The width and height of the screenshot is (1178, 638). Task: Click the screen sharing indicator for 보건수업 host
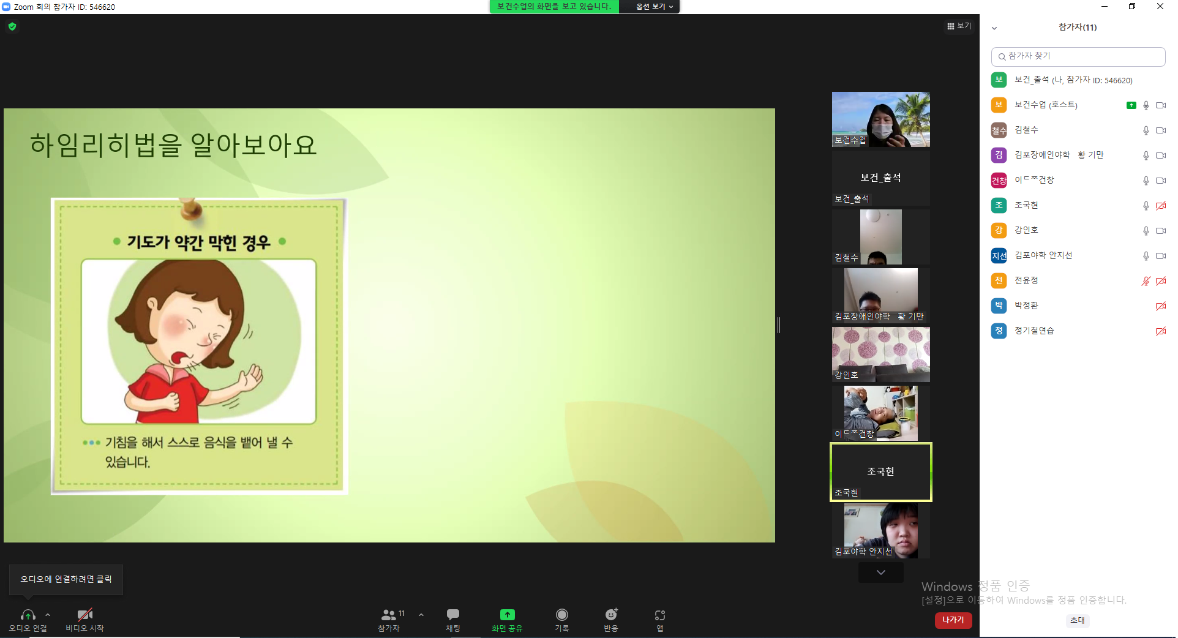(1131, 105)
